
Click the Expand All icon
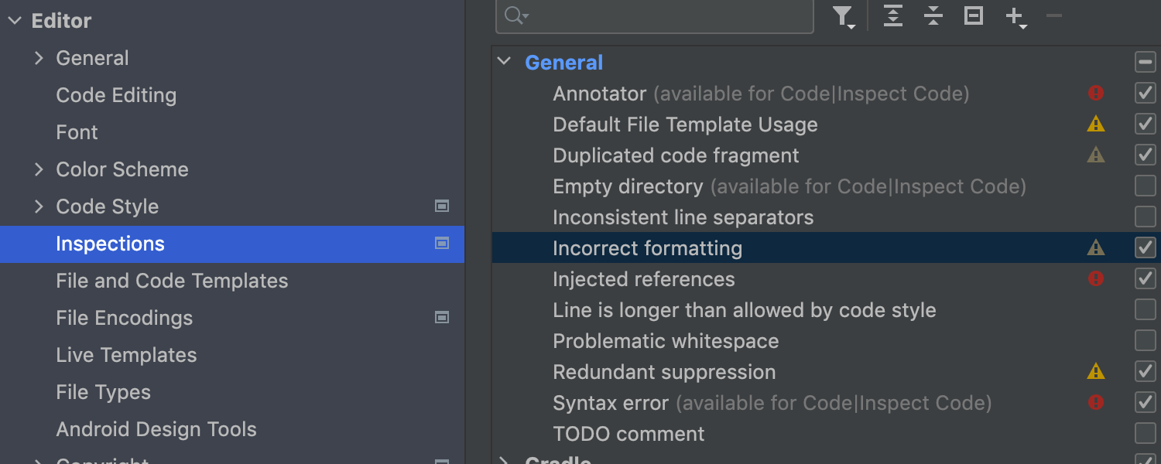893,16
